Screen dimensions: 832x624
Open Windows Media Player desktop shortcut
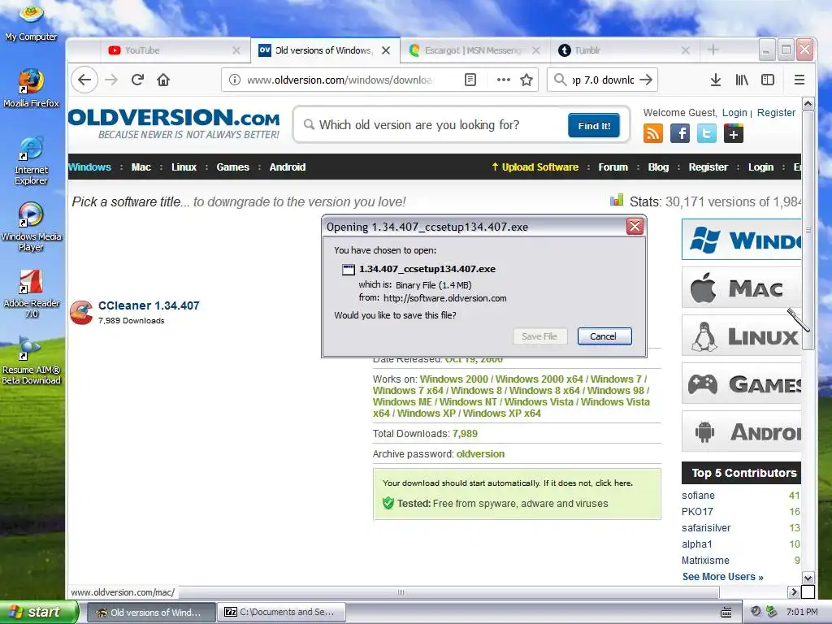[x=32, y=227]
